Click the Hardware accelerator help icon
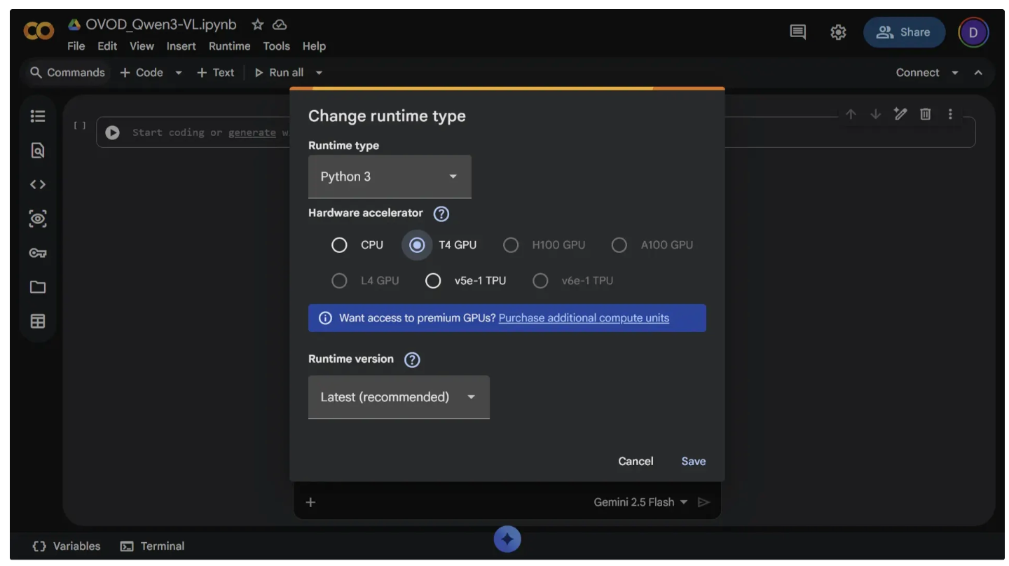The image size is (1009, 566). click(x=441, y=214)
